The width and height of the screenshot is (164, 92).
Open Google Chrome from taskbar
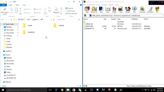tap(62, 90)
